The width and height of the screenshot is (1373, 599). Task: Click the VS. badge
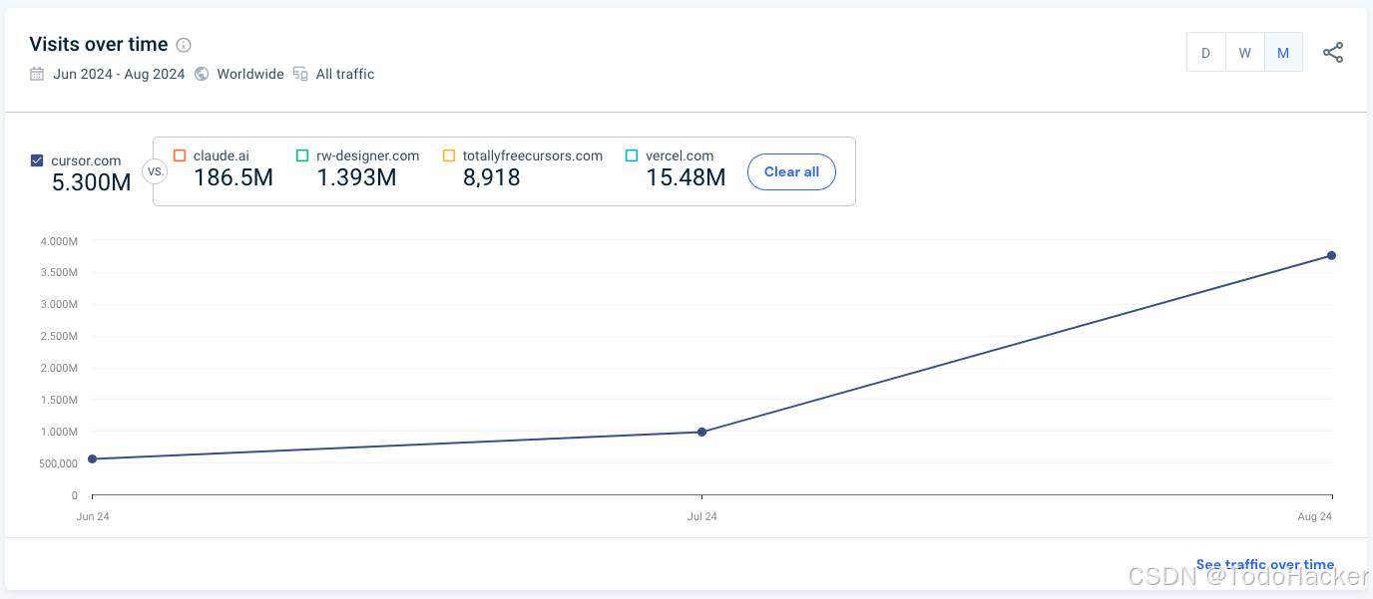tap(155, 171)
